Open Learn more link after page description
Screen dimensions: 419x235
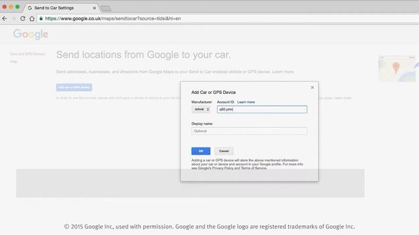[x=283, y=72]
